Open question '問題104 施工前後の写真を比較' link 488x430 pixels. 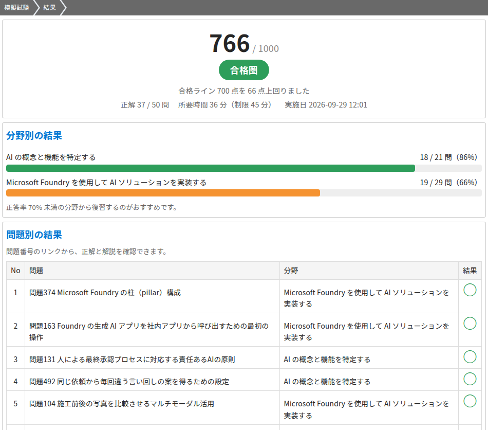(x=122, y=404)
